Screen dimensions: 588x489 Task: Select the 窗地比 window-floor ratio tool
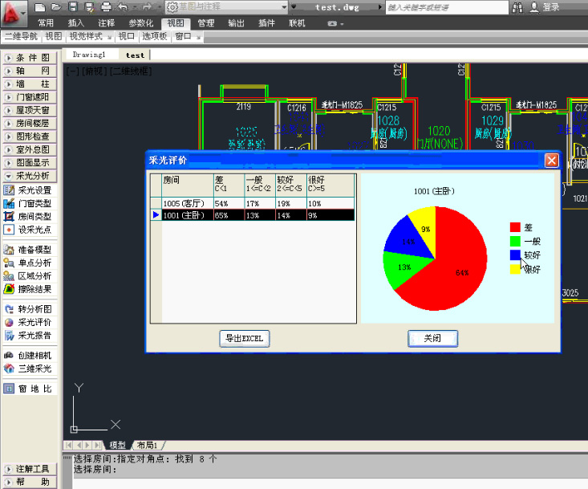click(10, 389)
